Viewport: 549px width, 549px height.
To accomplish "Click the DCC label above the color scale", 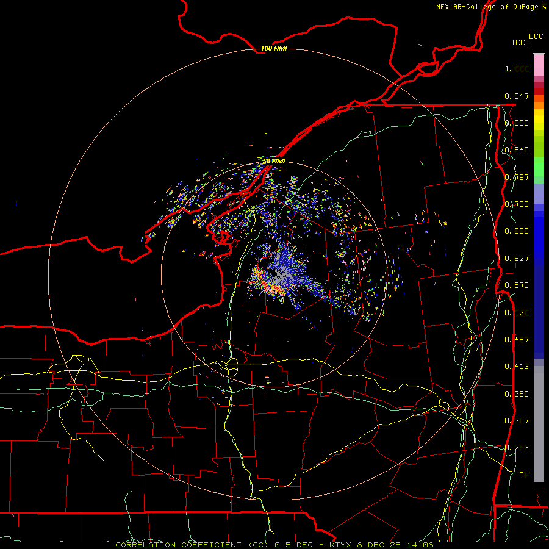I will (536, 37).
